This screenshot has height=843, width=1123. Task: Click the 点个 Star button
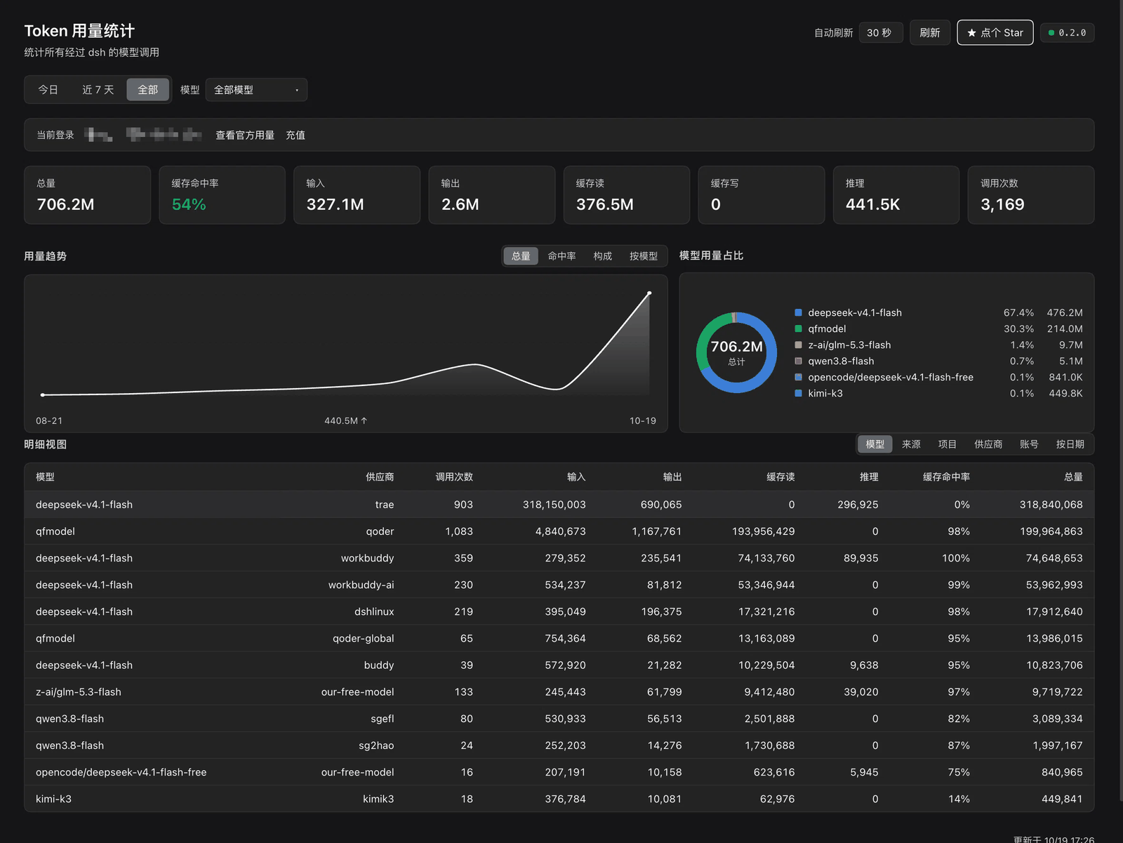(x=995, y=33)
